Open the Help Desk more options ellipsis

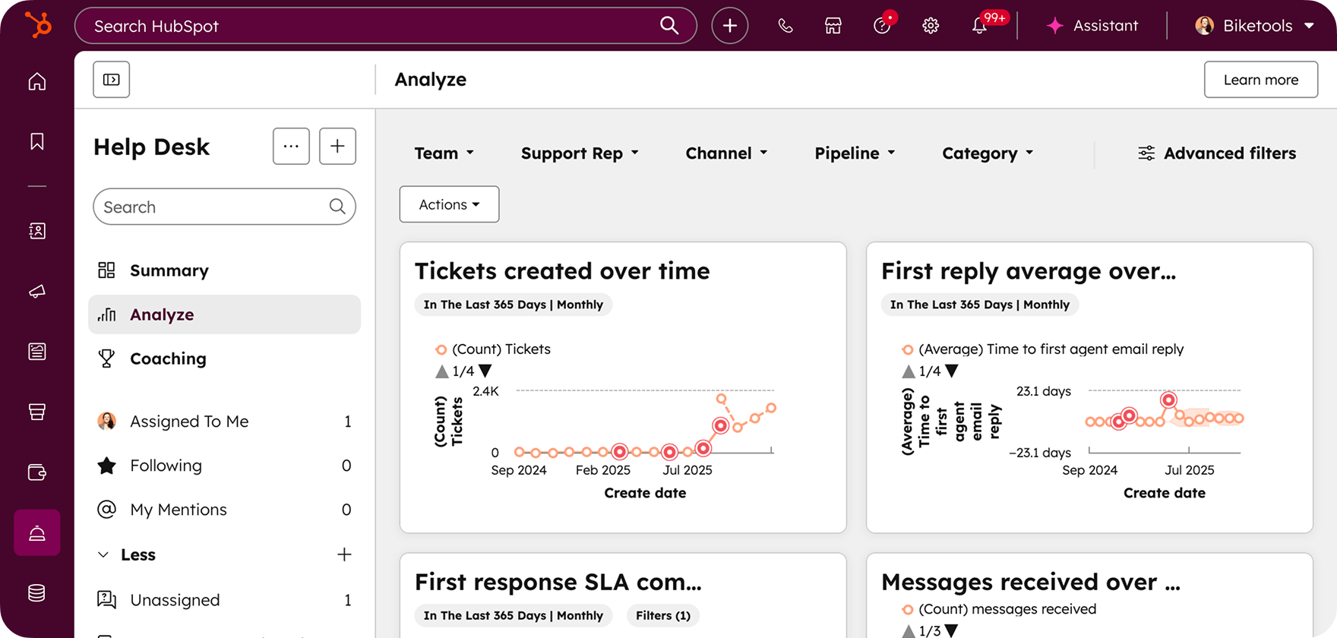291,146
